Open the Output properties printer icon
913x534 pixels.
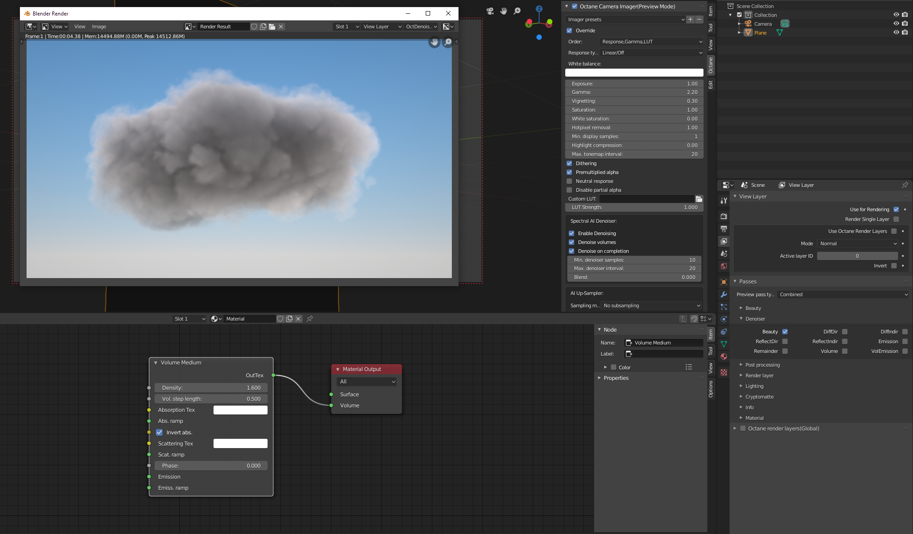coord(724,229)
